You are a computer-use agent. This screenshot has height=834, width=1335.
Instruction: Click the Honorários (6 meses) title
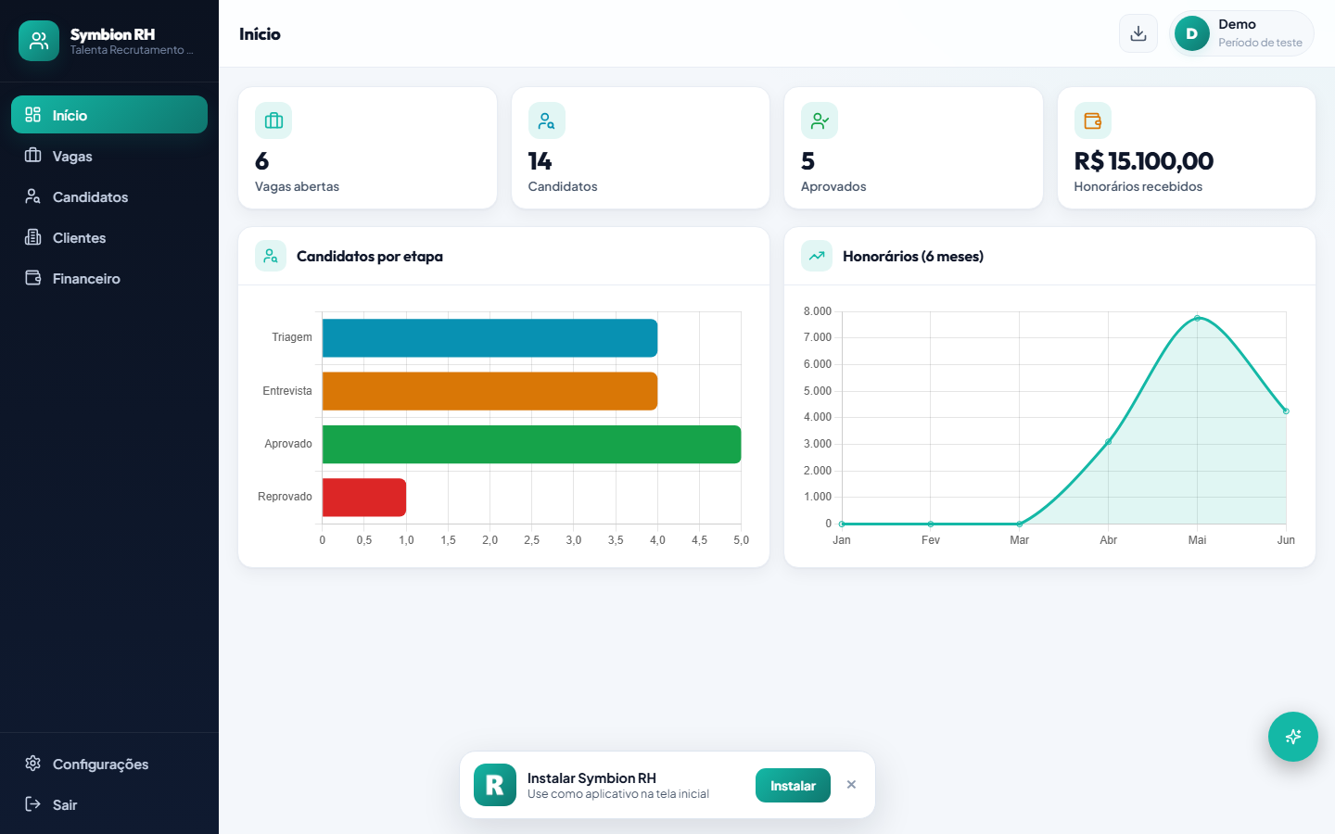(913, 257)
